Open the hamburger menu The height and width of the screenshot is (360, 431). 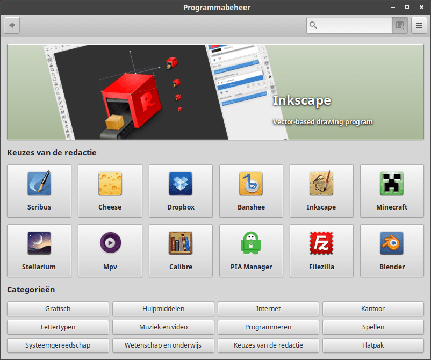(x=419, y=25)
